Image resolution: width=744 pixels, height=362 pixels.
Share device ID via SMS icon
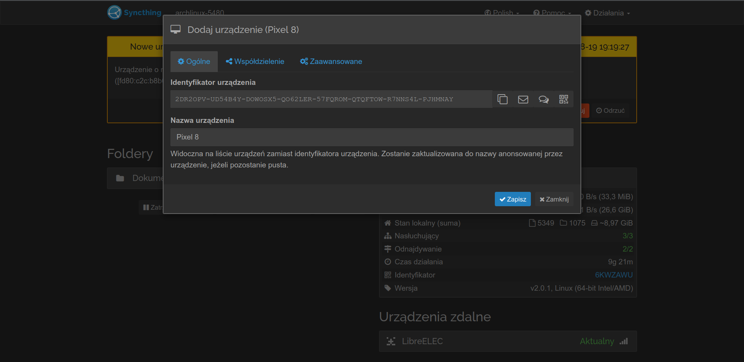pyautogui.click(x=543, y=100)
